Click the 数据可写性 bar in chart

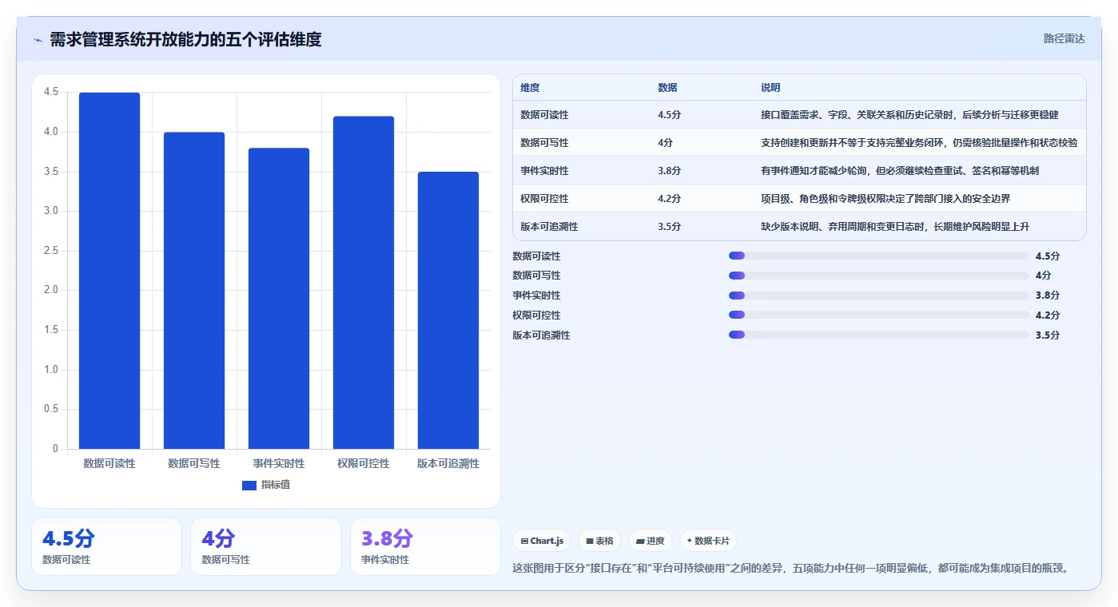click(194, 291)
